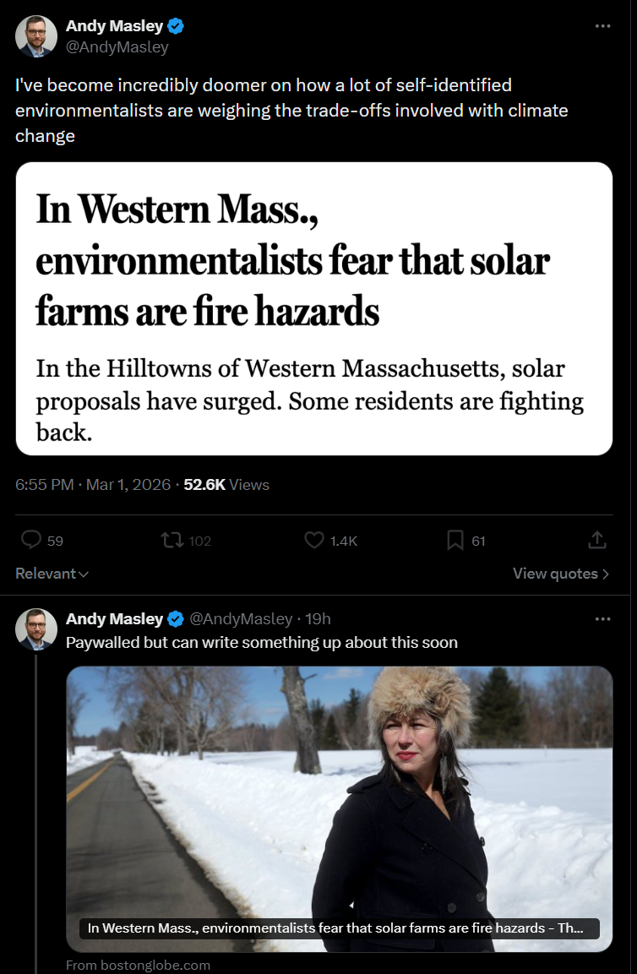Reply to the main tweet via comment icon

[31, 540]
